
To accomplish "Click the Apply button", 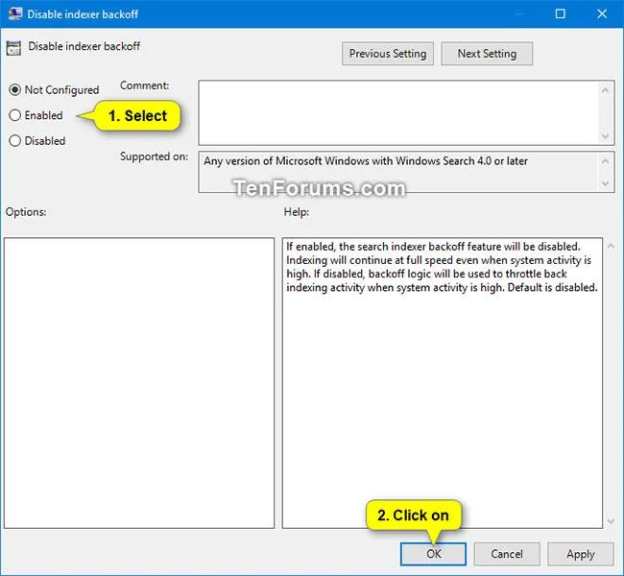I will pos(581,554).
